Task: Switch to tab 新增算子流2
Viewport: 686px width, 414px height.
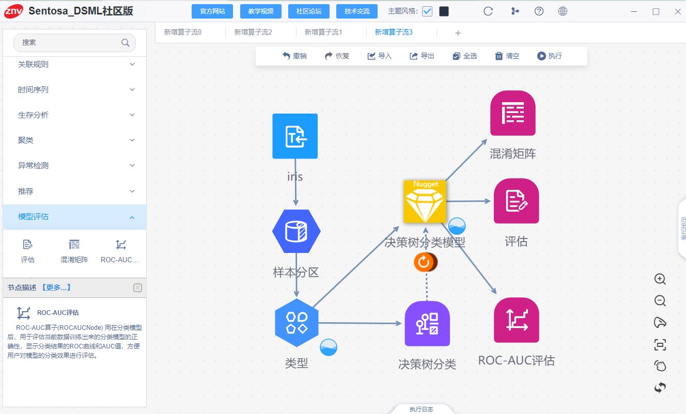Action: [253, 32]
